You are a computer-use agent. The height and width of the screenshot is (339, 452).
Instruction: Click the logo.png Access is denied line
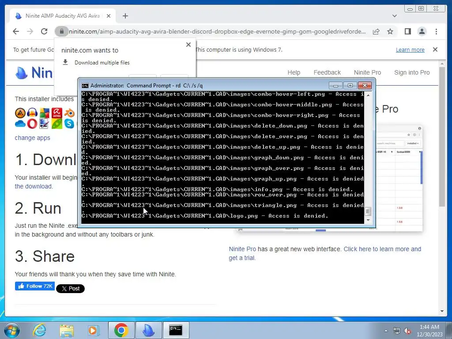tap(205, 216)
